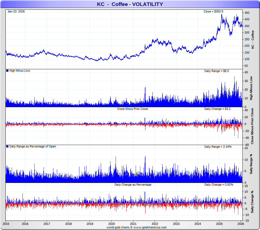Click the 'Daily Change = $3.2' value
260x230 pixels.
click(x=217, y=109)
